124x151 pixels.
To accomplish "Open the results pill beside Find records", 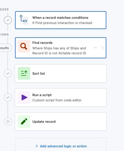I will tap(5, 48).
